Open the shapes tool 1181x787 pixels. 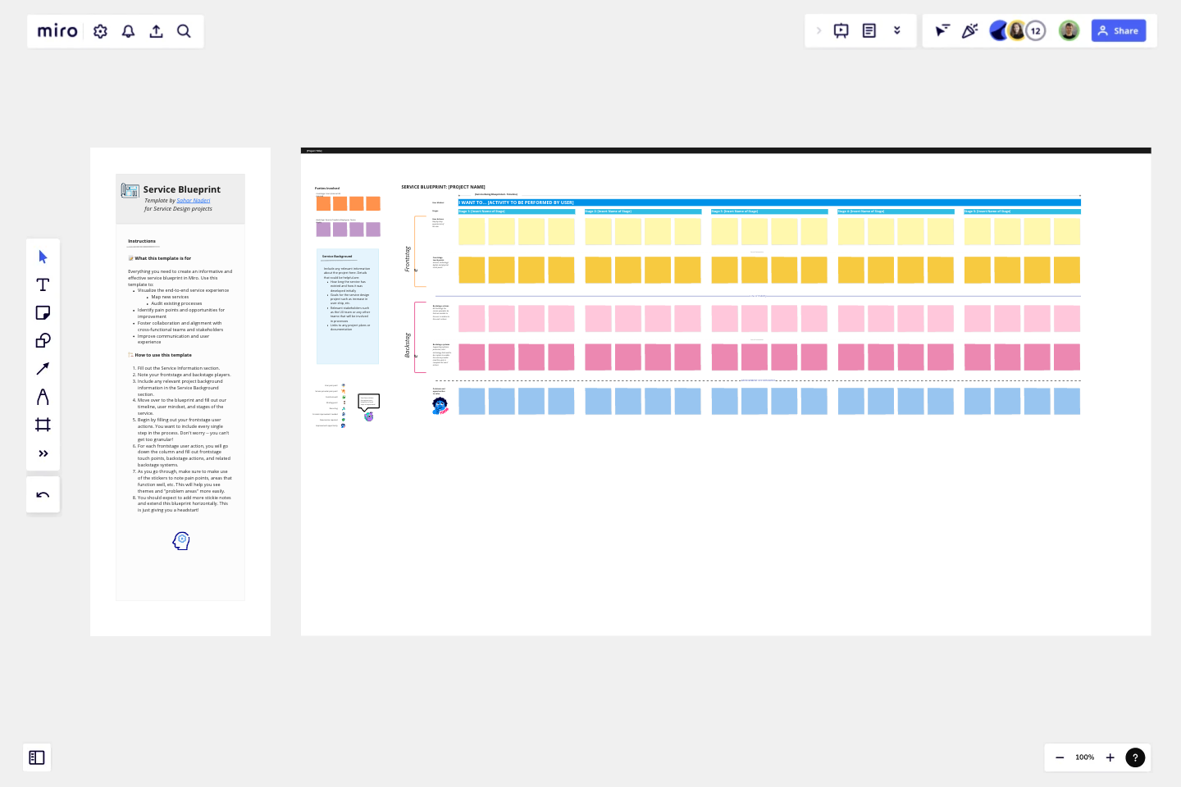(x=43, y=340)
